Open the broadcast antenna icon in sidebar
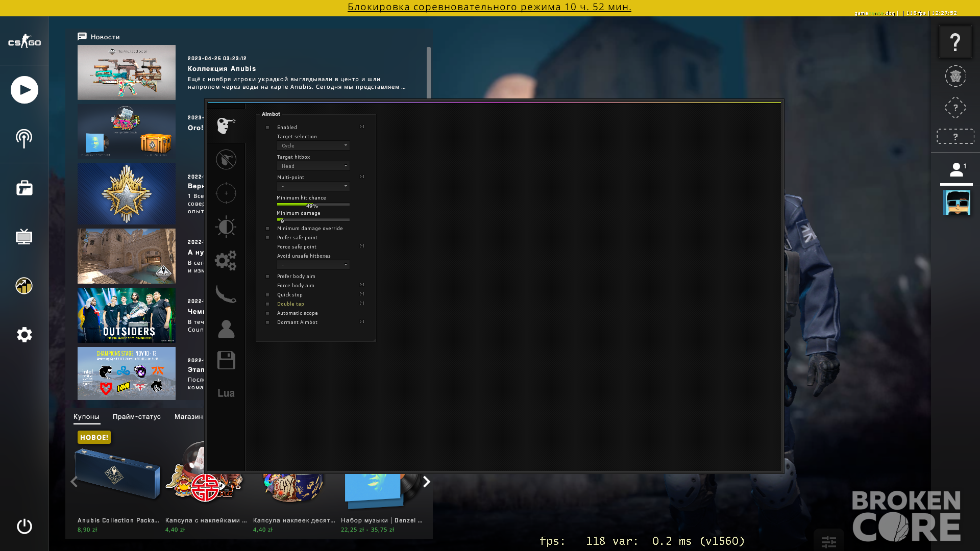Image resolution: width=980 pixels, height=551 pixels. pos(24,138)
